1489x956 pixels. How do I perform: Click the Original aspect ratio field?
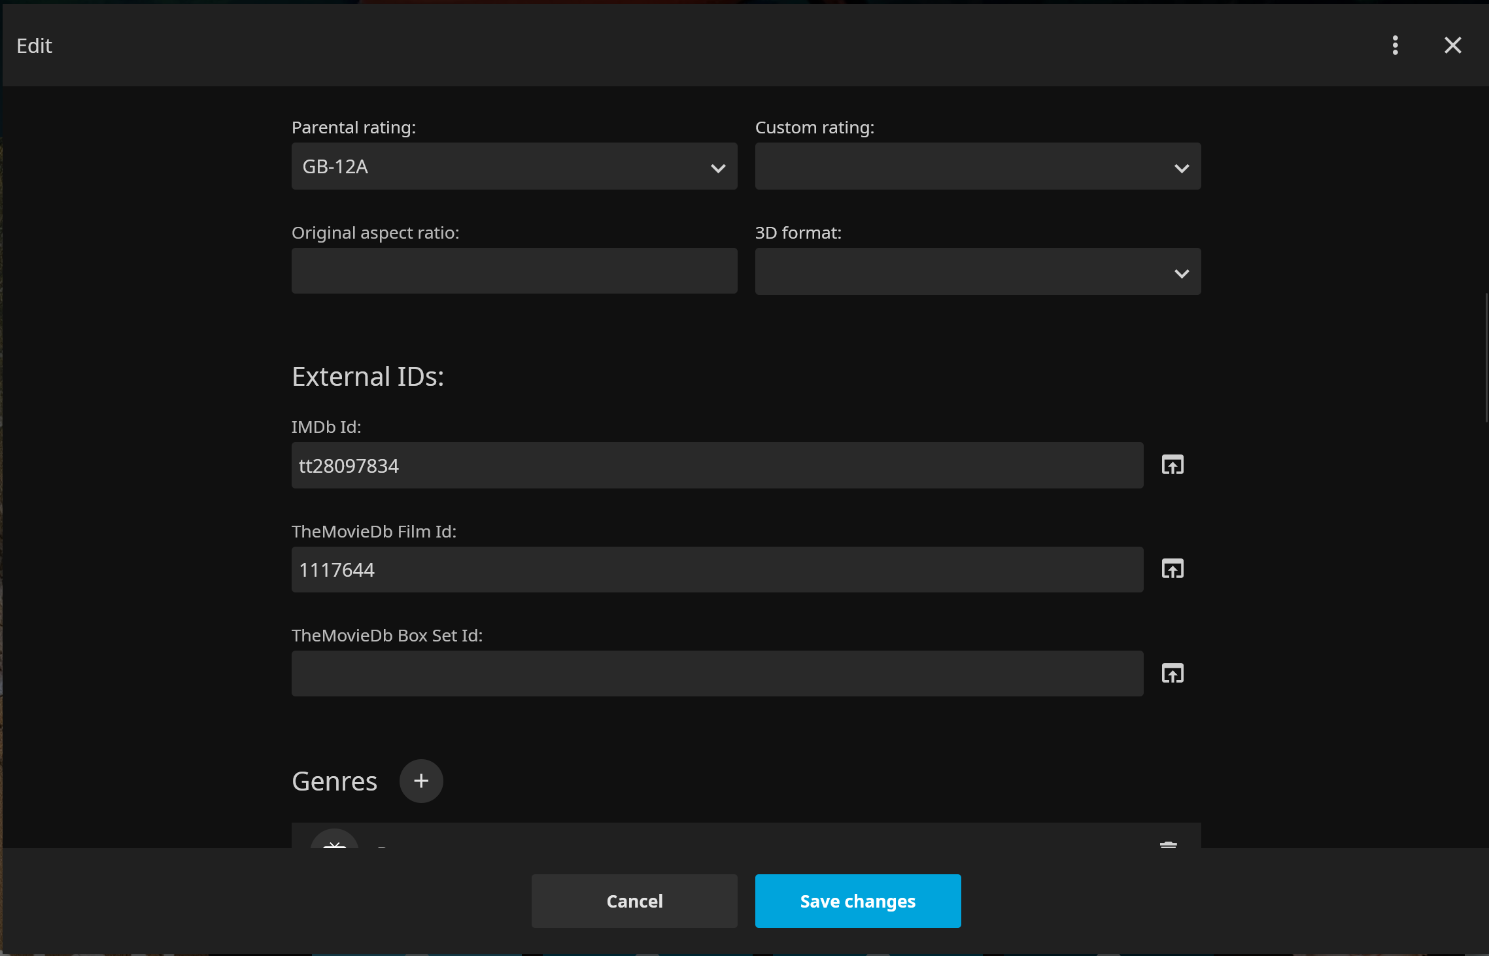pos(514,271)
